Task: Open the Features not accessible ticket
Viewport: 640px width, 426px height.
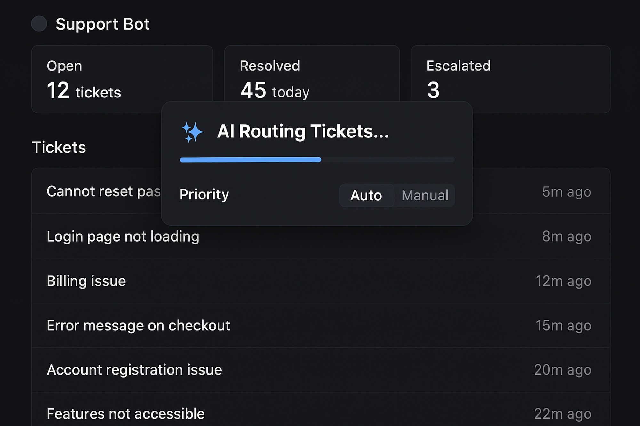Action: click(125, 414)
